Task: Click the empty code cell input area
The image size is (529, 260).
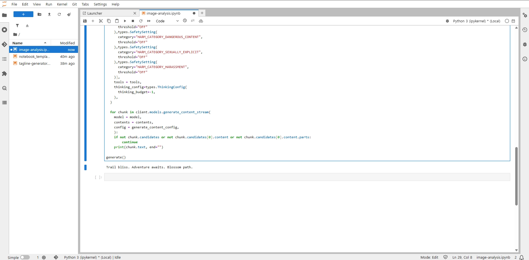Action: pos(307,177)
